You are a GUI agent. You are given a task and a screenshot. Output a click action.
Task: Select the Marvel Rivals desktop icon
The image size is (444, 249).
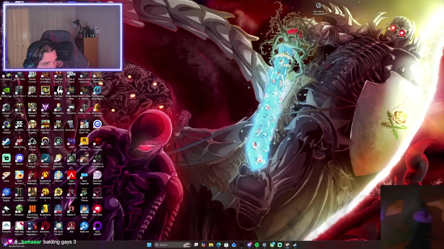click(45, 92)
